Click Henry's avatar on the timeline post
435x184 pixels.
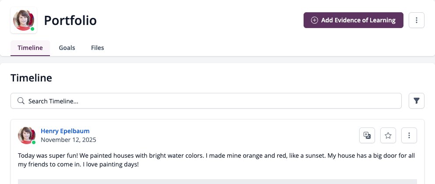click(27, 135)
